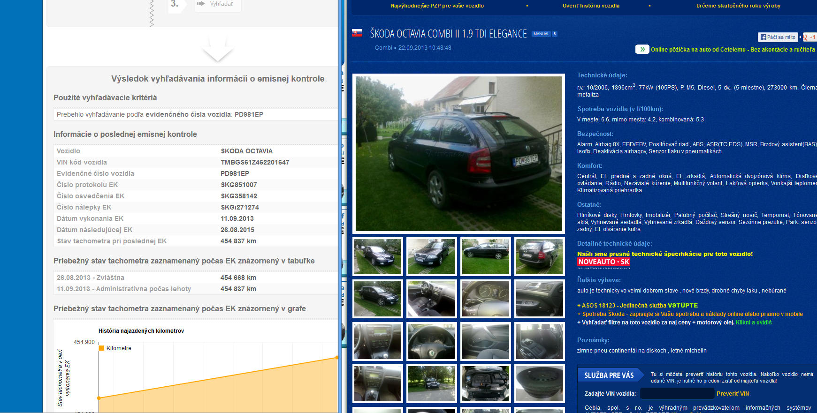Click the Facebook 'Páči sa mi to' button
This screenshot has height=413, width=817.
pos(778,37)
